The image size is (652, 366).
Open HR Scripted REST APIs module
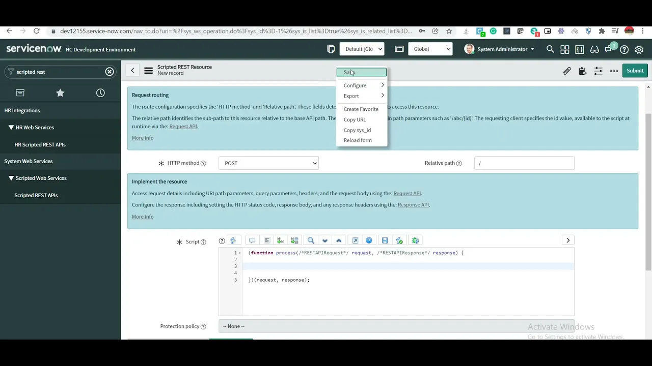(40, 145)
